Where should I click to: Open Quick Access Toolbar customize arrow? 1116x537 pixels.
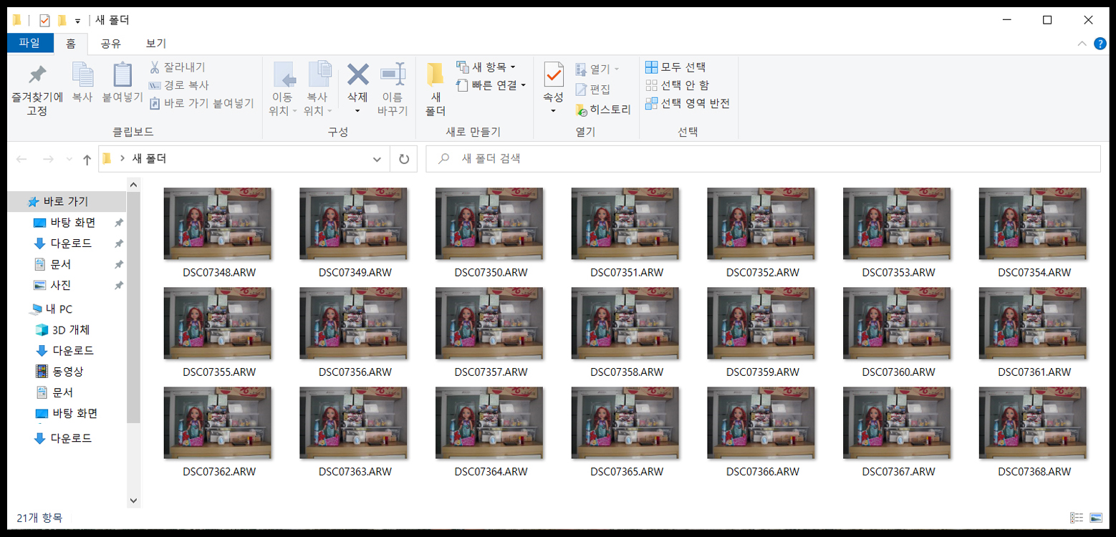tap(77, 21)
